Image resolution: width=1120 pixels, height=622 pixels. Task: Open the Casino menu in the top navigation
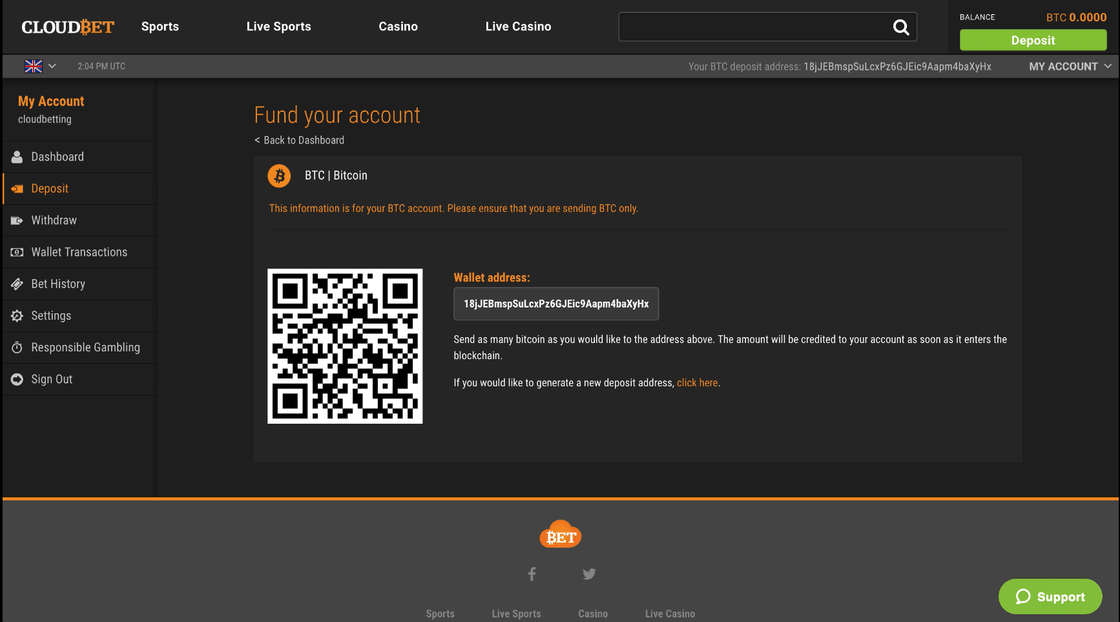pos(399,26)
